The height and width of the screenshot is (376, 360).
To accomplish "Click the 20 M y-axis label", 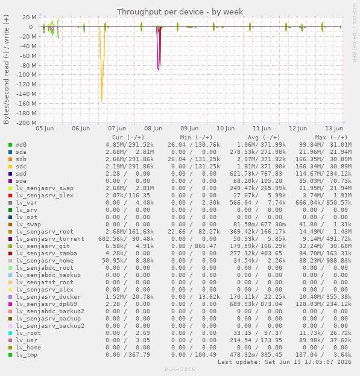I will pyautogui.click(x=30, y=18).
